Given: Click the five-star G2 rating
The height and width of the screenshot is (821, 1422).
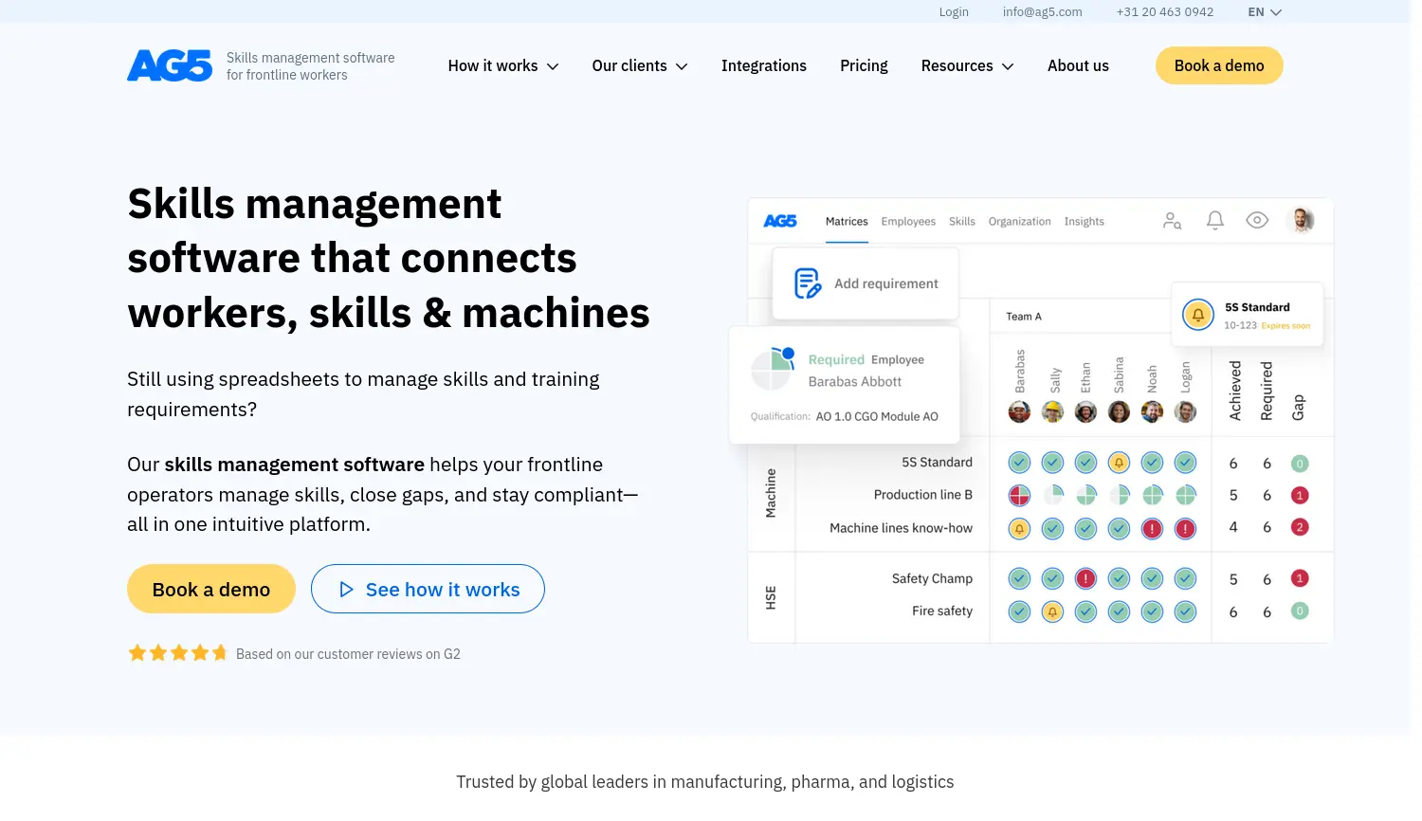Looking at the screenshot, I should point(178,653).
